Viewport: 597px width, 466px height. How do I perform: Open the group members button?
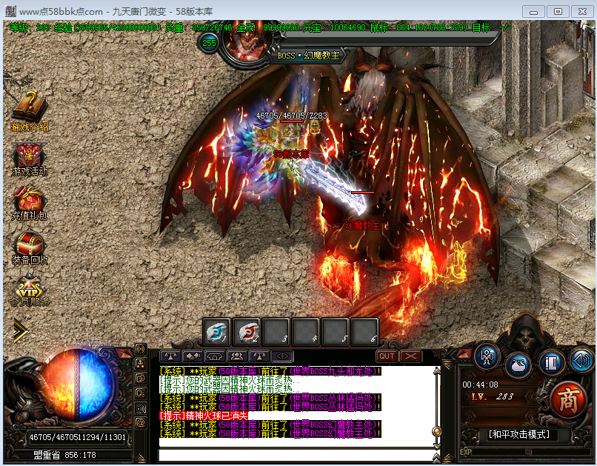(237, 356)
